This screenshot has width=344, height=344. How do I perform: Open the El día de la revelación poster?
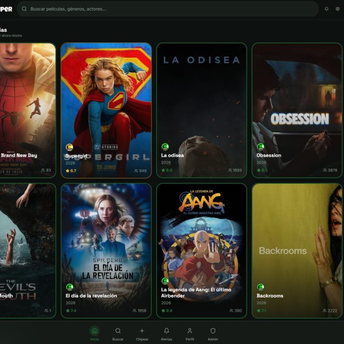point(106,251)
